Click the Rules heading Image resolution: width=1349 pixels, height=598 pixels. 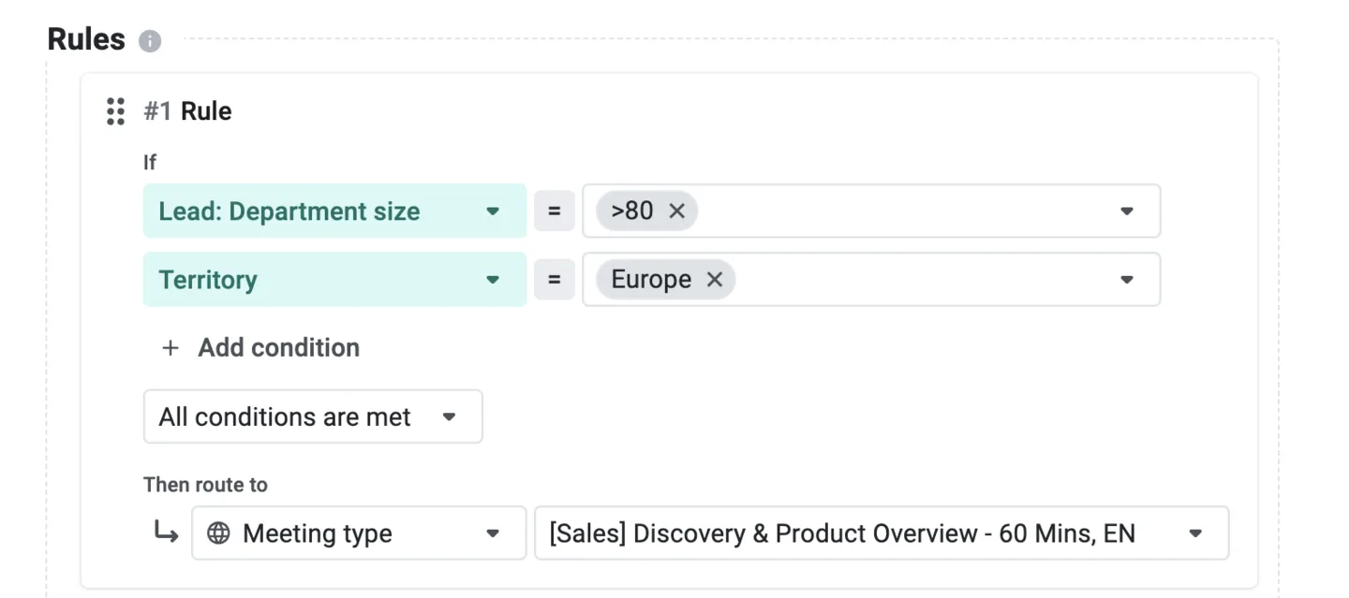86,40
